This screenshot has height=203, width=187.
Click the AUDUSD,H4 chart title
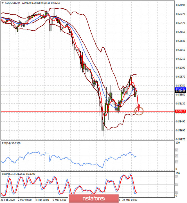(x=13, y=3)
